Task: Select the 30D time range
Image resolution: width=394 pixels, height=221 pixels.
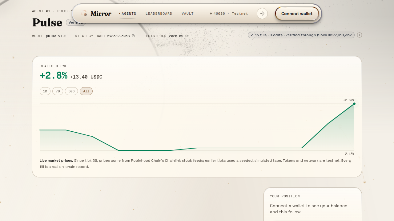Action: coord(71,91)
